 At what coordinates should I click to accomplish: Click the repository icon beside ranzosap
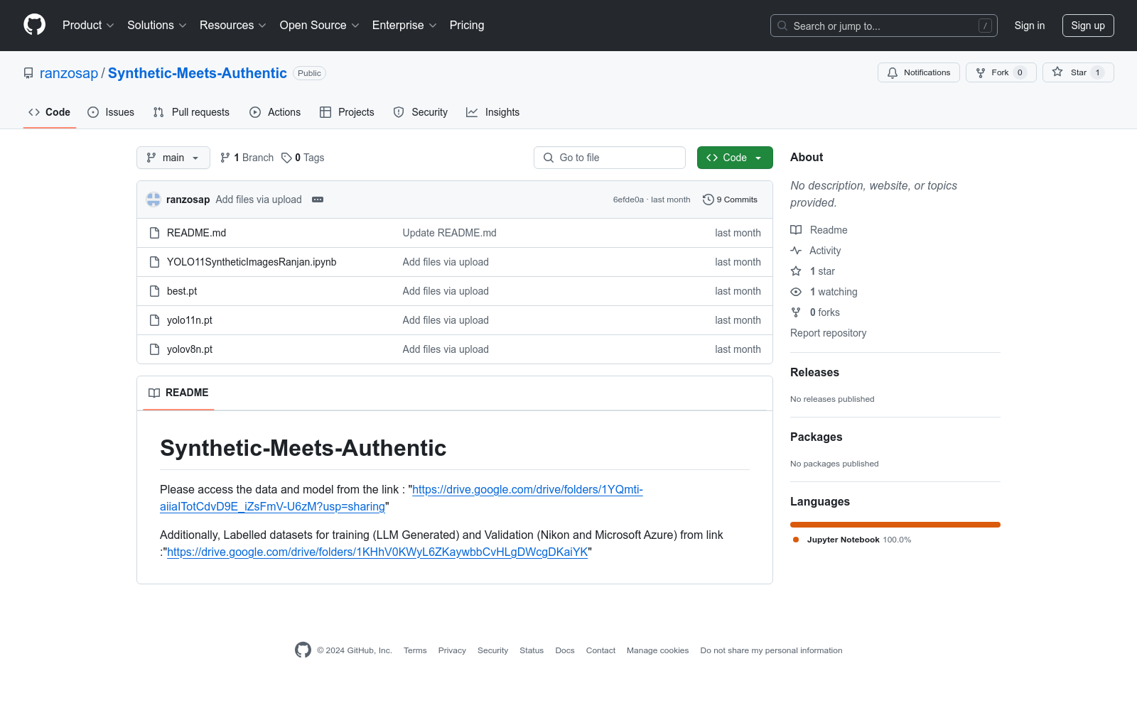coord(28,73)
